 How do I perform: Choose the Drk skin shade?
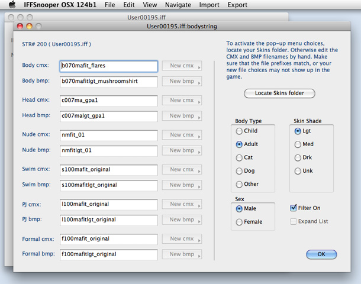297,157
